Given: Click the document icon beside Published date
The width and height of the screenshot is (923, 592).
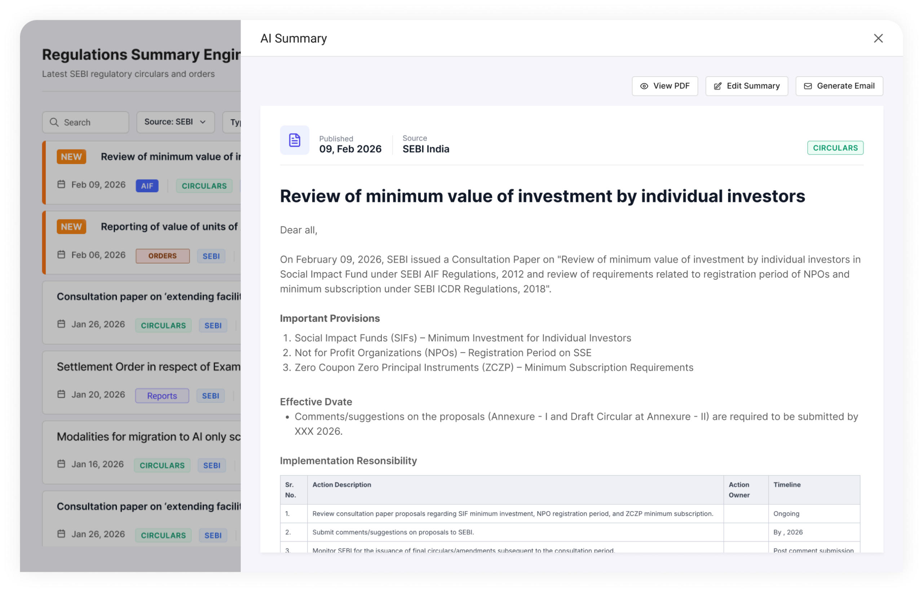Looking at the screenshot, I should click(x=295, y=140).
